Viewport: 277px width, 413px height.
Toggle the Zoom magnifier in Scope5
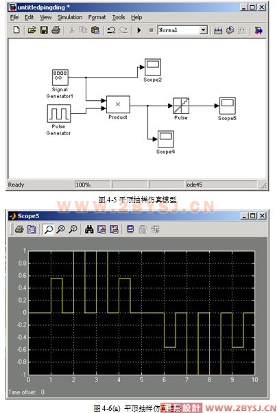click(49, 230)
